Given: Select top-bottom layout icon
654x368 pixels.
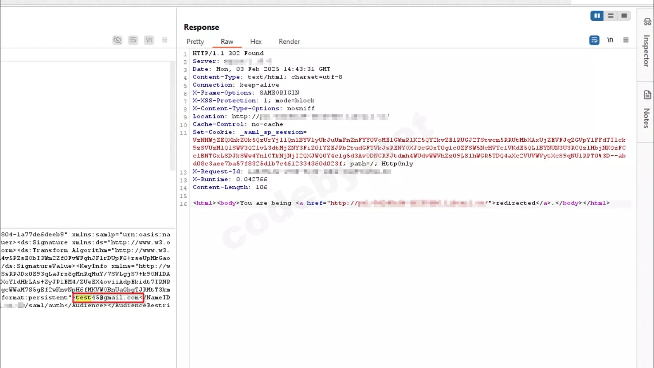Looking at the screenshot, I should point(611,16).
